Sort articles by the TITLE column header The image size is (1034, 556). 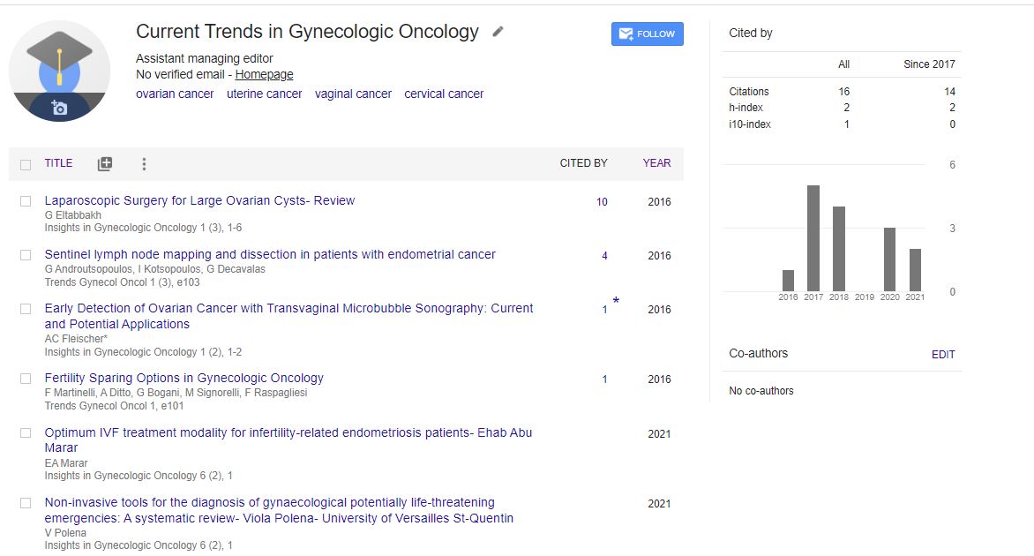(58, 163)
